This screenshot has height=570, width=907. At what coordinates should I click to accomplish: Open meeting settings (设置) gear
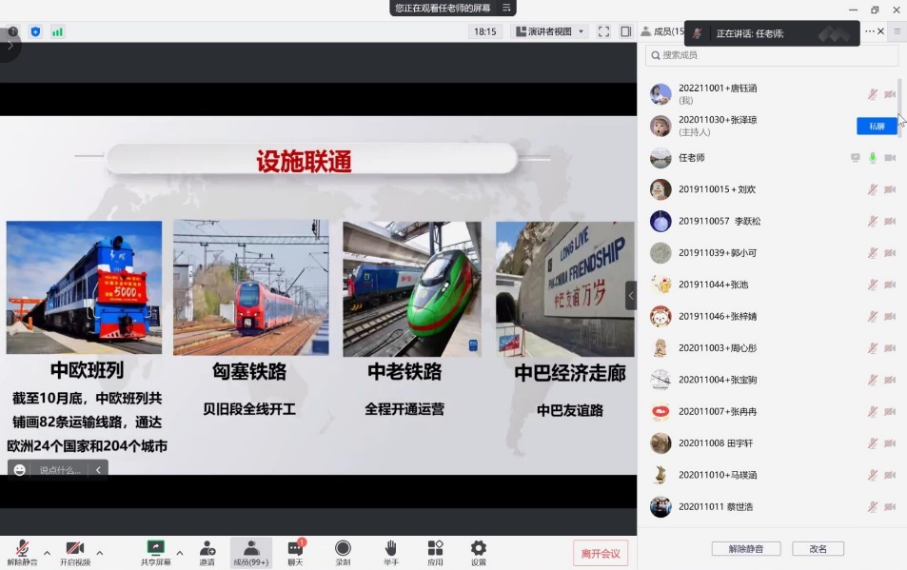[479, 548]
